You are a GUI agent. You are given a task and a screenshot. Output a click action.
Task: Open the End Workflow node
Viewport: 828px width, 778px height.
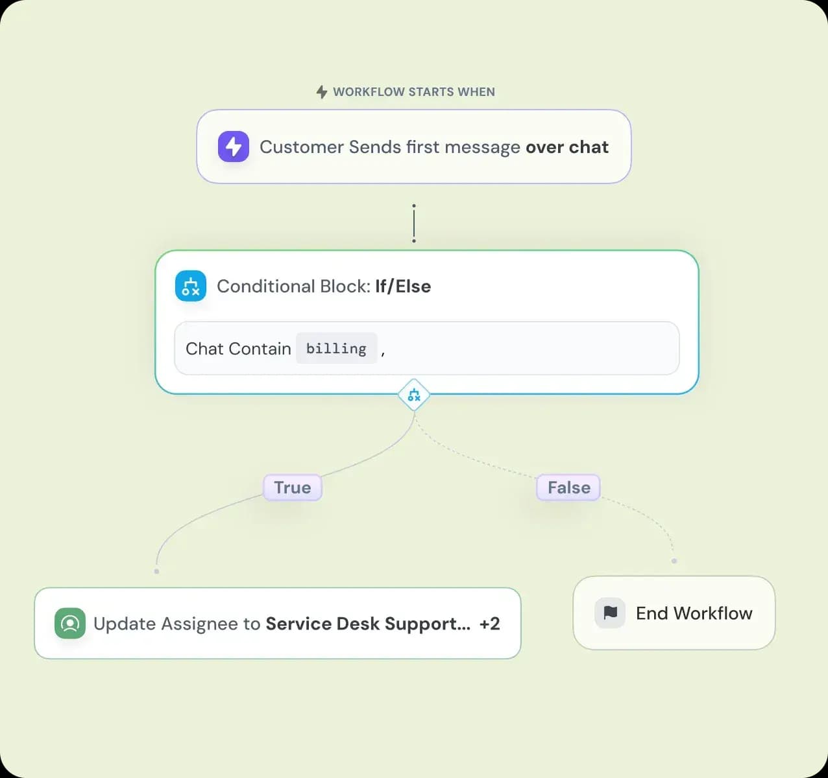[x=674, y=613]
